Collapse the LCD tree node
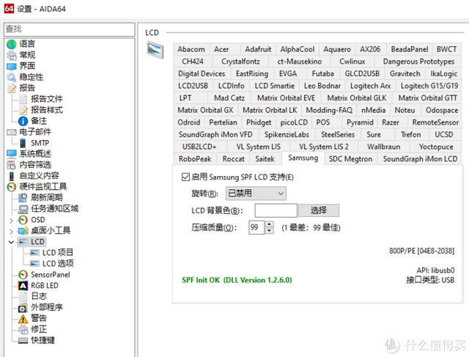The height and width of the screenshot is (357, 469). click(x=11, y=242)
